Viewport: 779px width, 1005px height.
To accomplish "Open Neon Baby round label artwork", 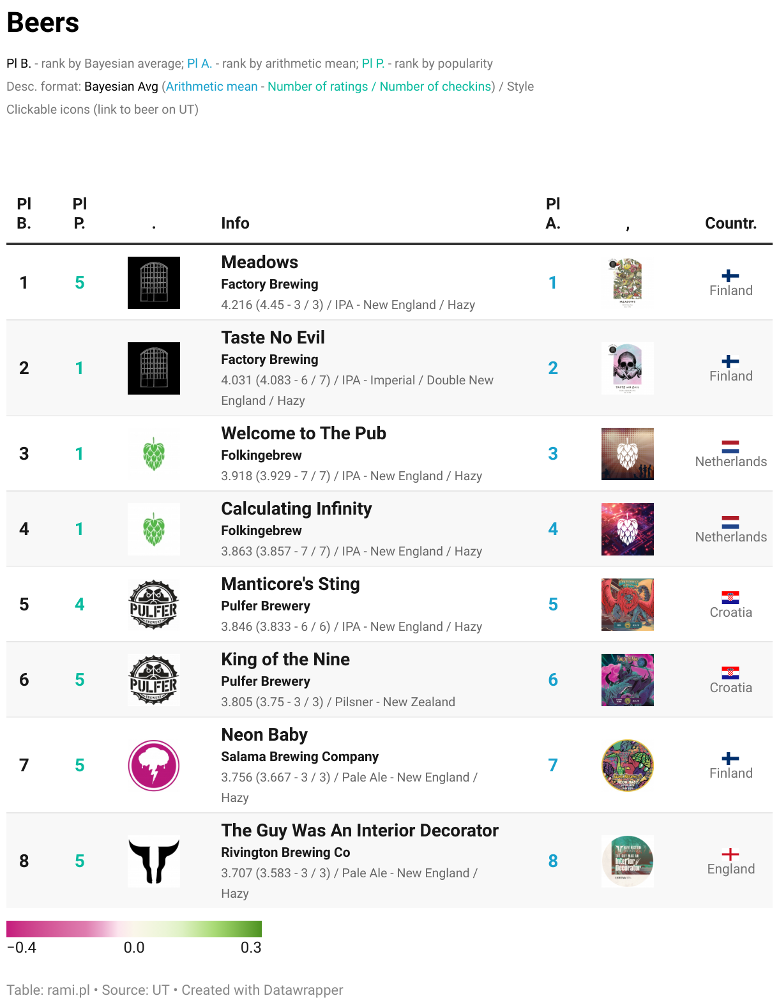I will pyautogui.click(x=628, y=766).
